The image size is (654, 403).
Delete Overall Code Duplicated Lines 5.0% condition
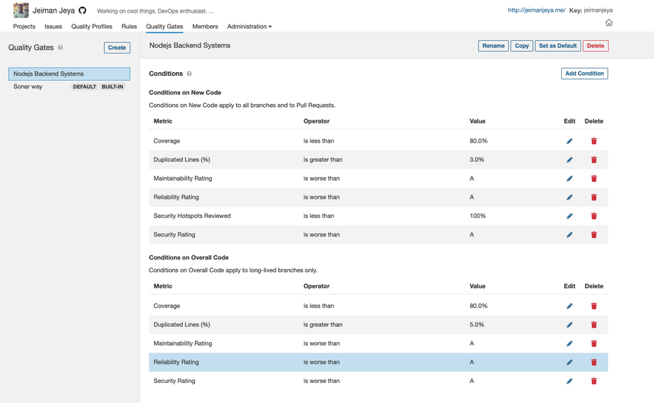pos(594,325)
